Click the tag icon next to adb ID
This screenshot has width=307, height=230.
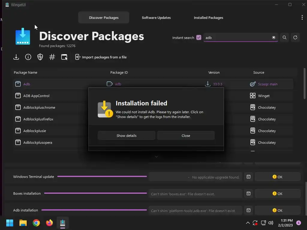[109, 84]
